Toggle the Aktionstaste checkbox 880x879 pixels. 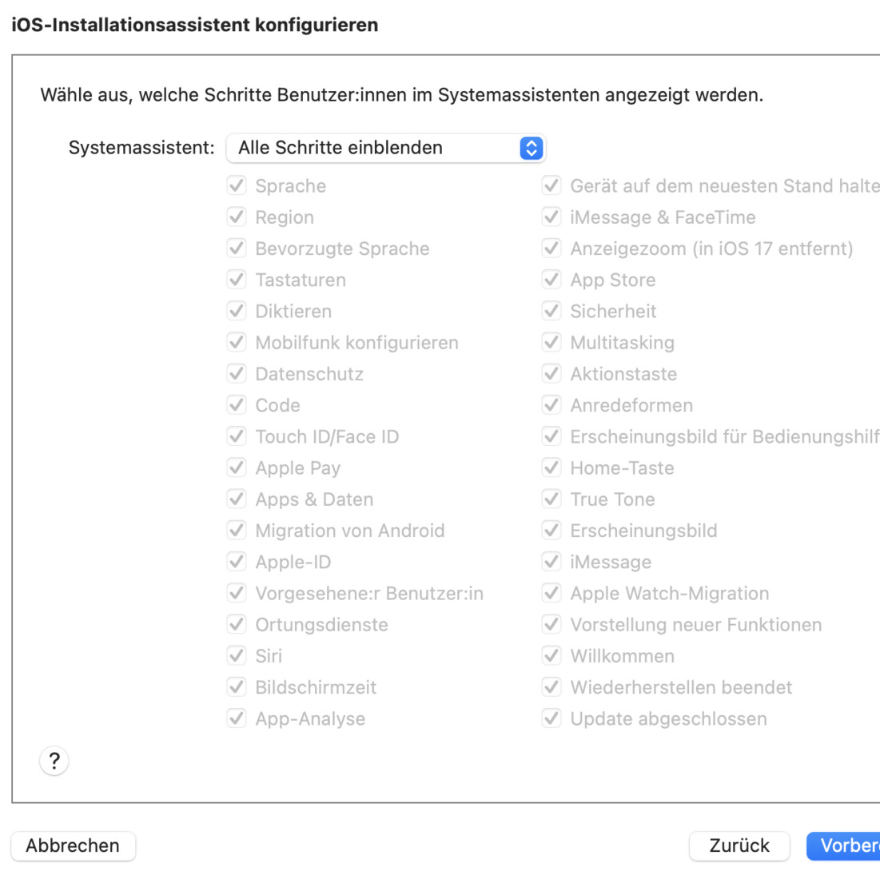551,373
